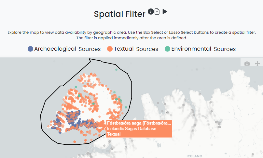Click the isolated green point north of the peninsula
Viewport: 263px width, 158px height.
coord(116,70)
